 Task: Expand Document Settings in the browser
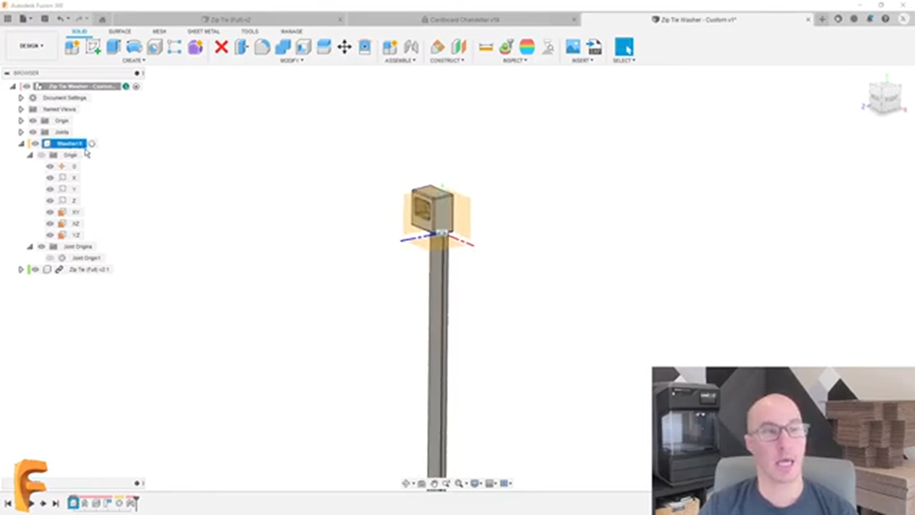21,97
